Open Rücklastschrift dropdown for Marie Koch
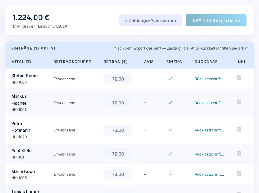The width and height of the screenshot is (259, 193). (209, 175)
